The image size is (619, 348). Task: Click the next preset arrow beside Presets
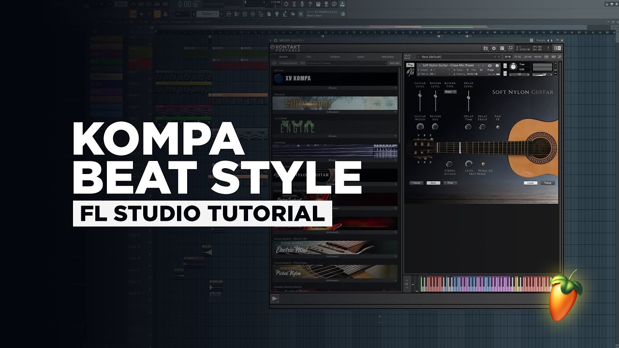click(552, 41)
